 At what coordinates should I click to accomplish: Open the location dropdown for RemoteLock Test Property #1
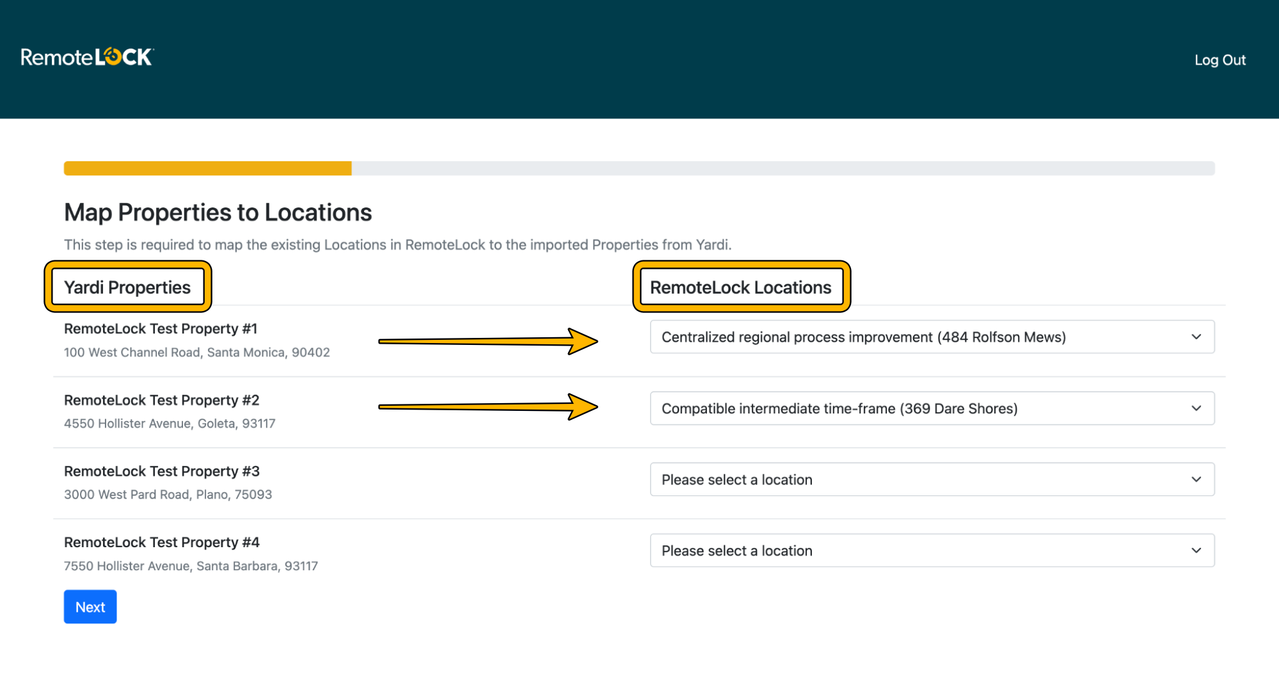(932, 337)
